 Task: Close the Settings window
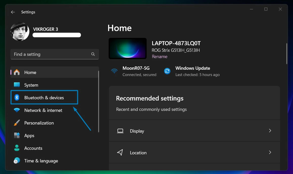(280, 9)
